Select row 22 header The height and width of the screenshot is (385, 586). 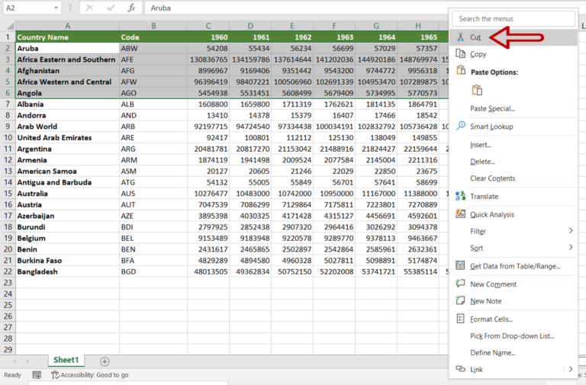pos(8,271)
